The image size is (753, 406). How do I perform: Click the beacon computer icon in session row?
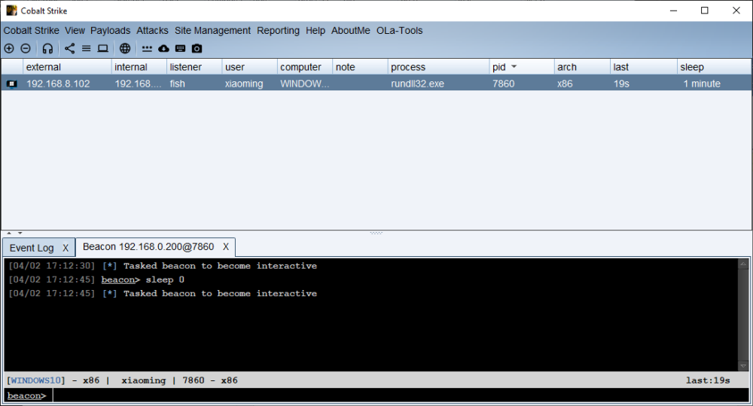pos(11,84)
